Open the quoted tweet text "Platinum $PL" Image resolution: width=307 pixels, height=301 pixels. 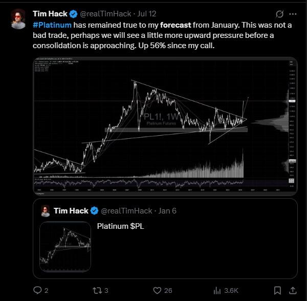click(121, 226)
